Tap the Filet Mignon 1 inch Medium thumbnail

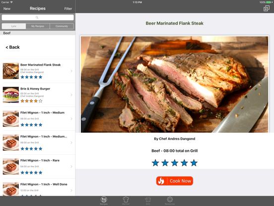coord(11,119)
